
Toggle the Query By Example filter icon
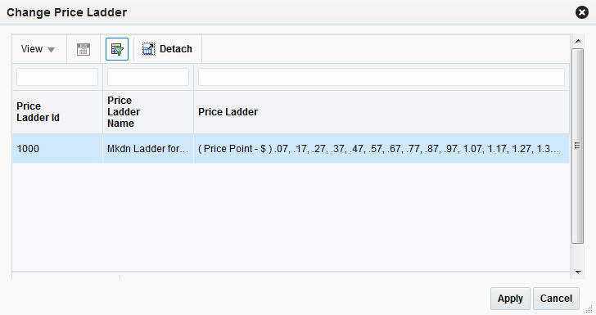[117, 49]
